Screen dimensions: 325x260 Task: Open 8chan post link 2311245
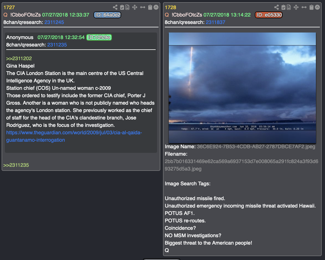[x=54, y=22]
